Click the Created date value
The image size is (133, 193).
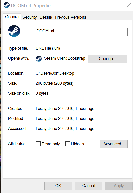click(x=65, y=109)
